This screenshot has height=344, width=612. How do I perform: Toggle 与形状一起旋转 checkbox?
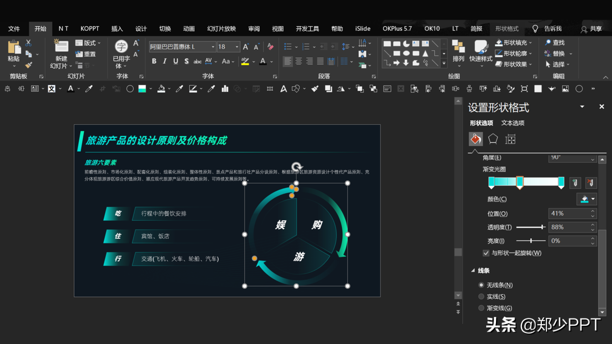click(x=486, y=253)
